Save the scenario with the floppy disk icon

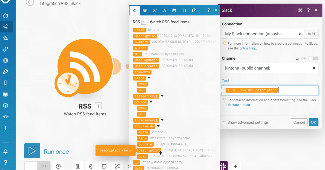click(x=78, y=166)
